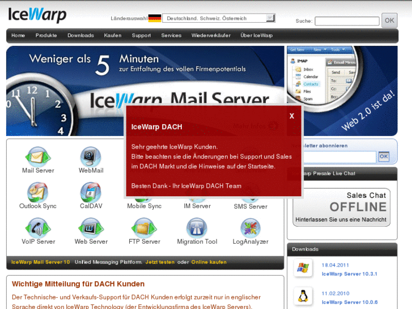Open the Wiederverkäufer menu item
The width and height of the screenshot is (412, 309).
click(211, 36)
